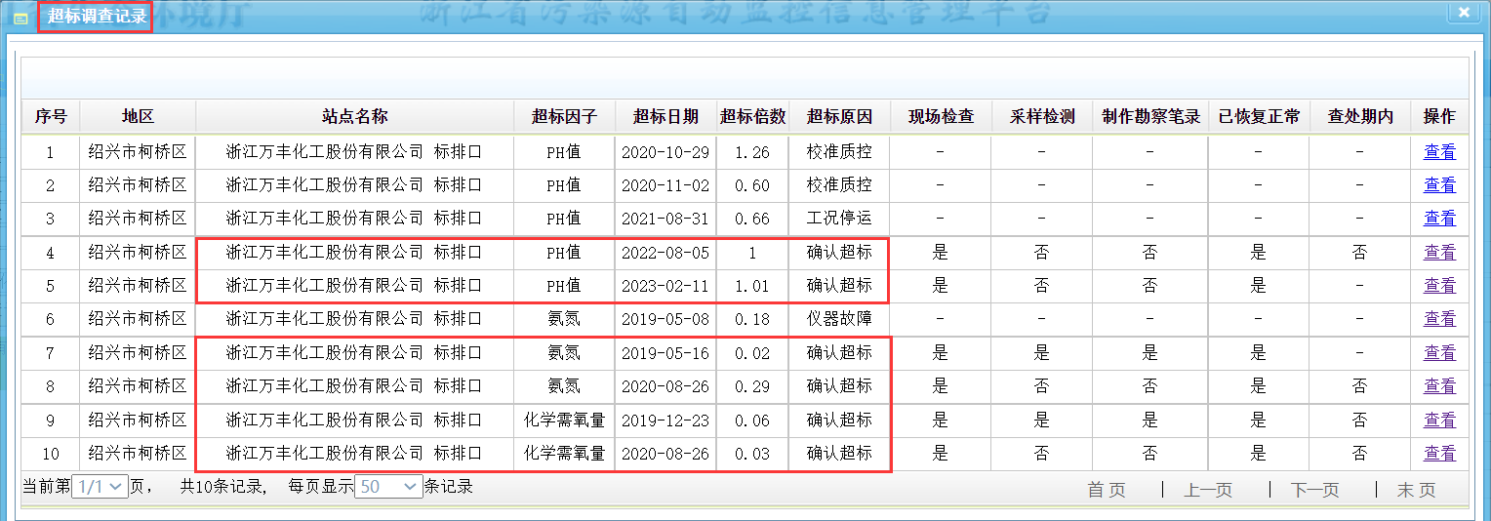Go to 首页 first page
The width and height of the screenshot is (1491, 521).
pyautogui.click(x=1107, y=491)
